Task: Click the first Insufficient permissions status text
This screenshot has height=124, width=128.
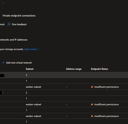Action: [106, 87]
